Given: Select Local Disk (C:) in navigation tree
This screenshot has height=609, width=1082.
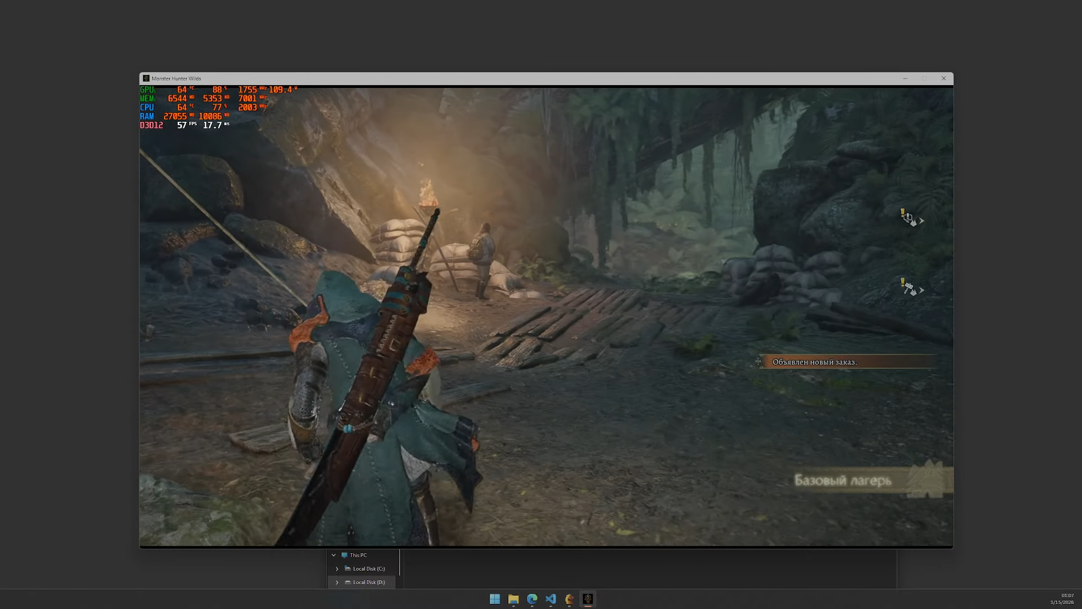Looking at the screenshot, I should pos(369,568).
